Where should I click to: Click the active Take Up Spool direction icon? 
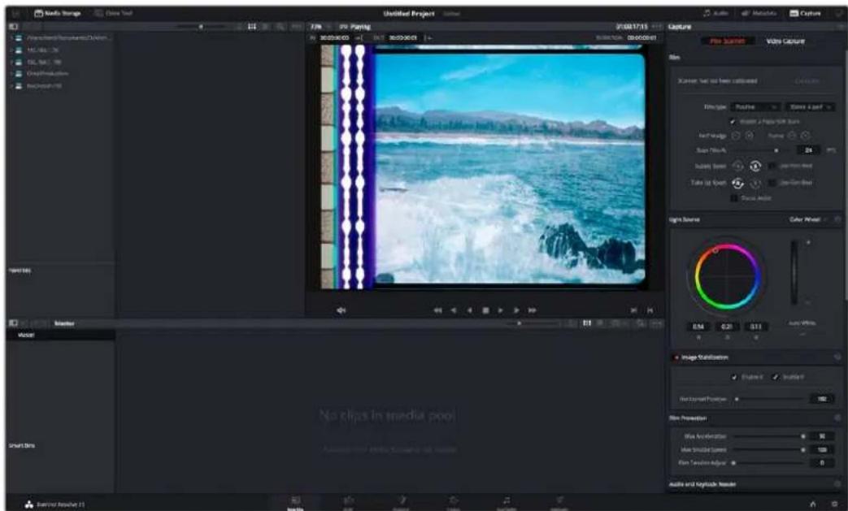click(737, 184)
